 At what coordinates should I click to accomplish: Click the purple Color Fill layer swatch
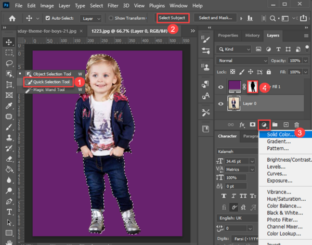click(235, 87)
